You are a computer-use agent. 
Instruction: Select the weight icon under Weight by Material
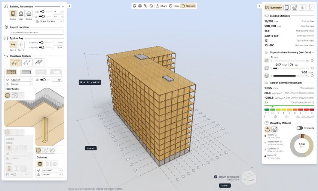[x=268, y=129]
